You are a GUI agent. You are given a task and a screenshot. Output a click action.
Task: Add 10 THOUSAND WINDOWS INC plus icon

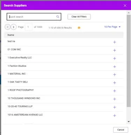coord(115,99)
